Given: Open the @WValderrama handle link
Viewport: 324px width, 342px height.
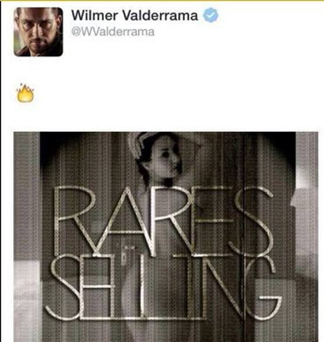Looking at the screenshot, I should [x=113, y=32].
